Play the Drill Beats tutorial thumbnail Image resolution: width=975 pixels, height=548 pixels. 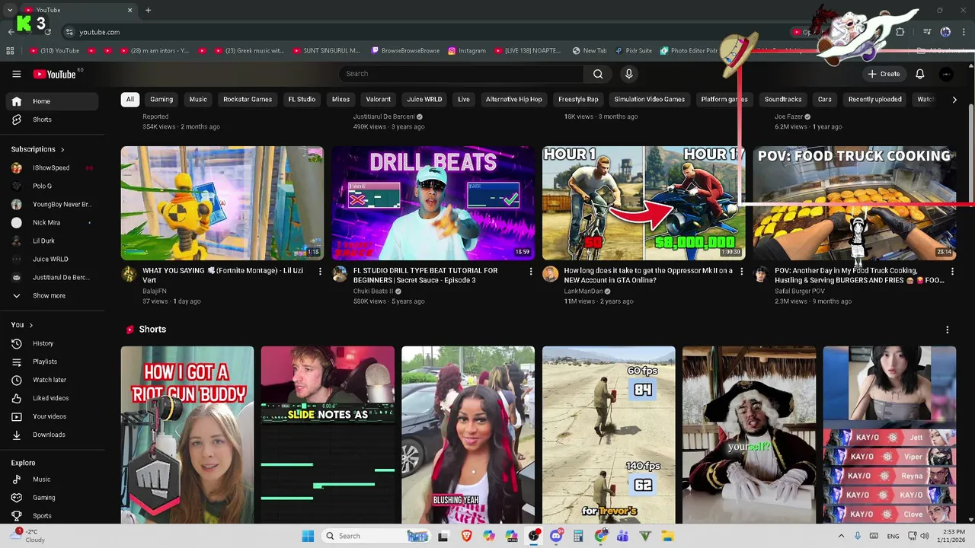(433, 203)
